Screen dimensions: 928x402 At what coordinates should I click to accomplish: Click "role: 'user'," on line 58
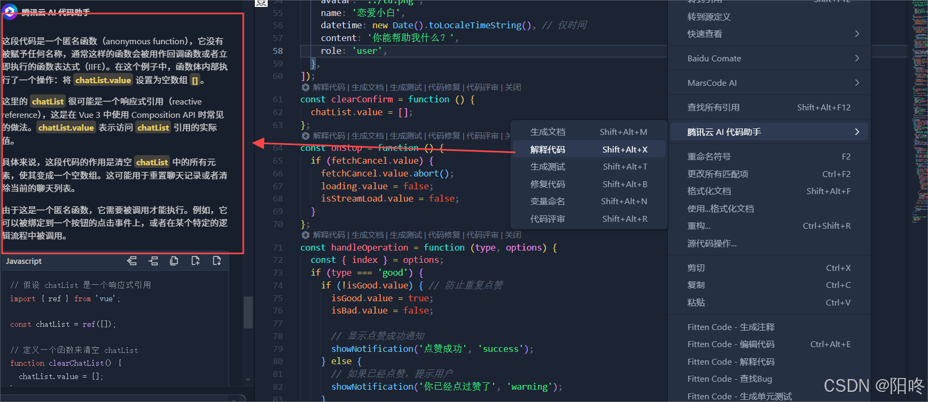(x=354, y=51)
